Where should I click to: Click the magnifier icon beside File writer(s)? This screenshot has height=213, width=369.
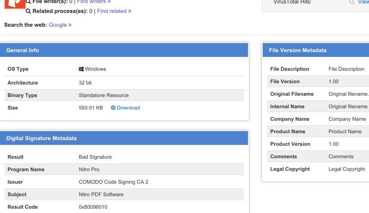pyautogui.click(x=29, y=2)
